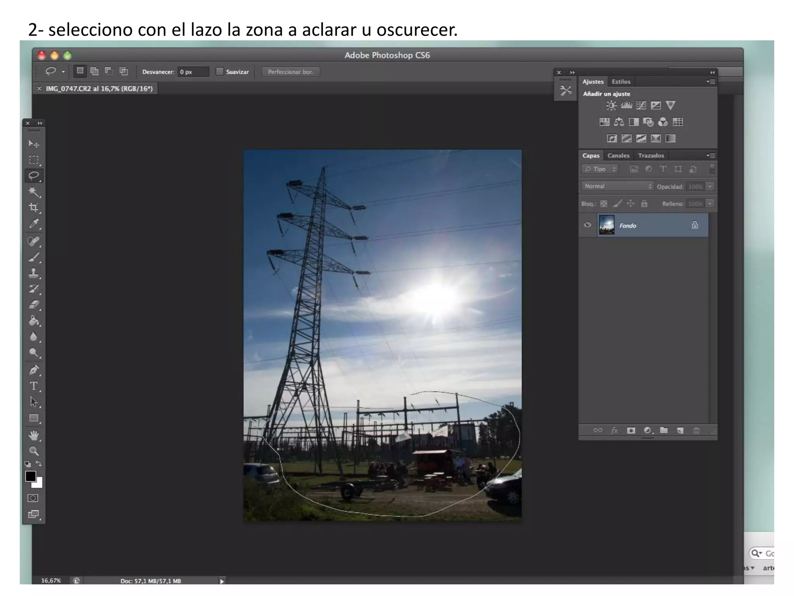Select the Horizontal Type tool
This screenshot has height=596, width=794.
(x=34, y=386)
